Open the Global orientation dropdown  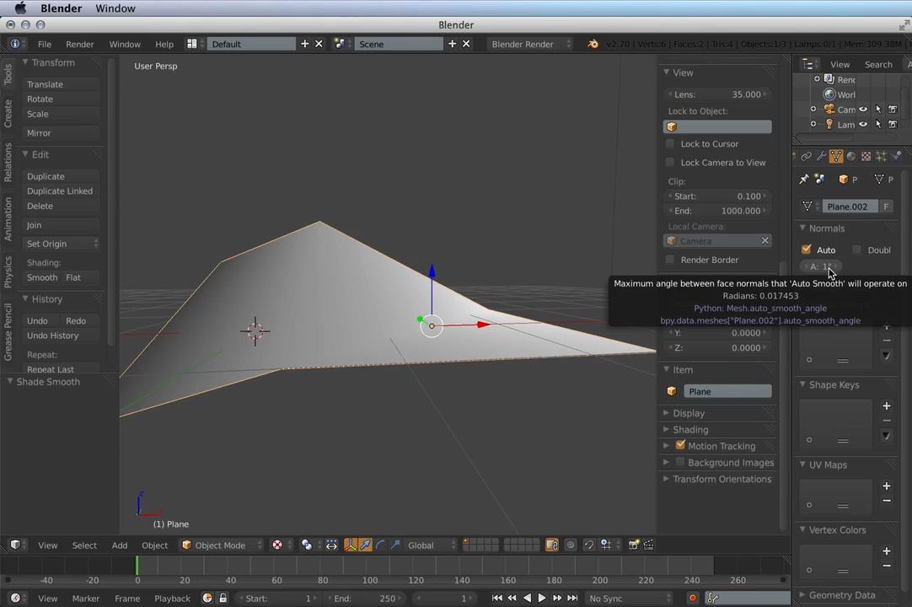[x=429, y=545]
